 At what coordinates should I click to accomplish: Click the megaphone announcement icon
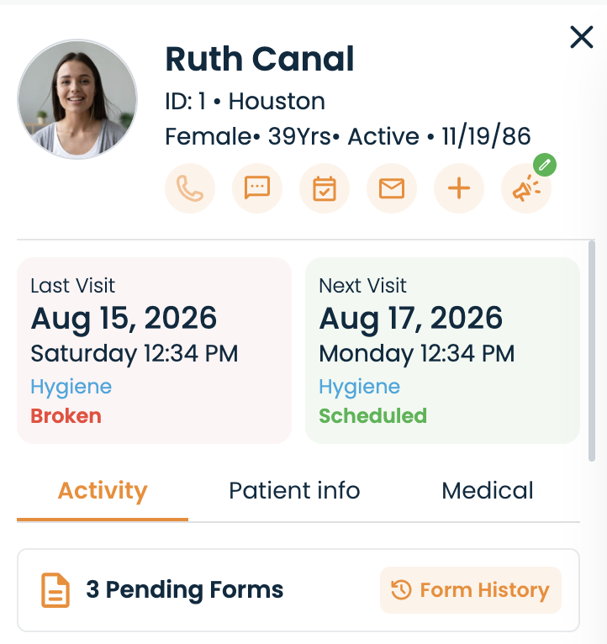point(526,188)
